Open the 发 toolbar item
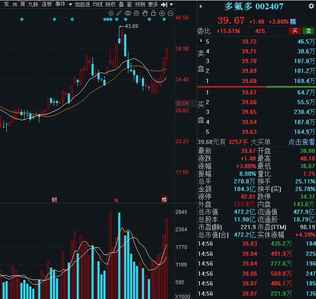The height and width of the screenshot is (299, 316). (6, 4)
